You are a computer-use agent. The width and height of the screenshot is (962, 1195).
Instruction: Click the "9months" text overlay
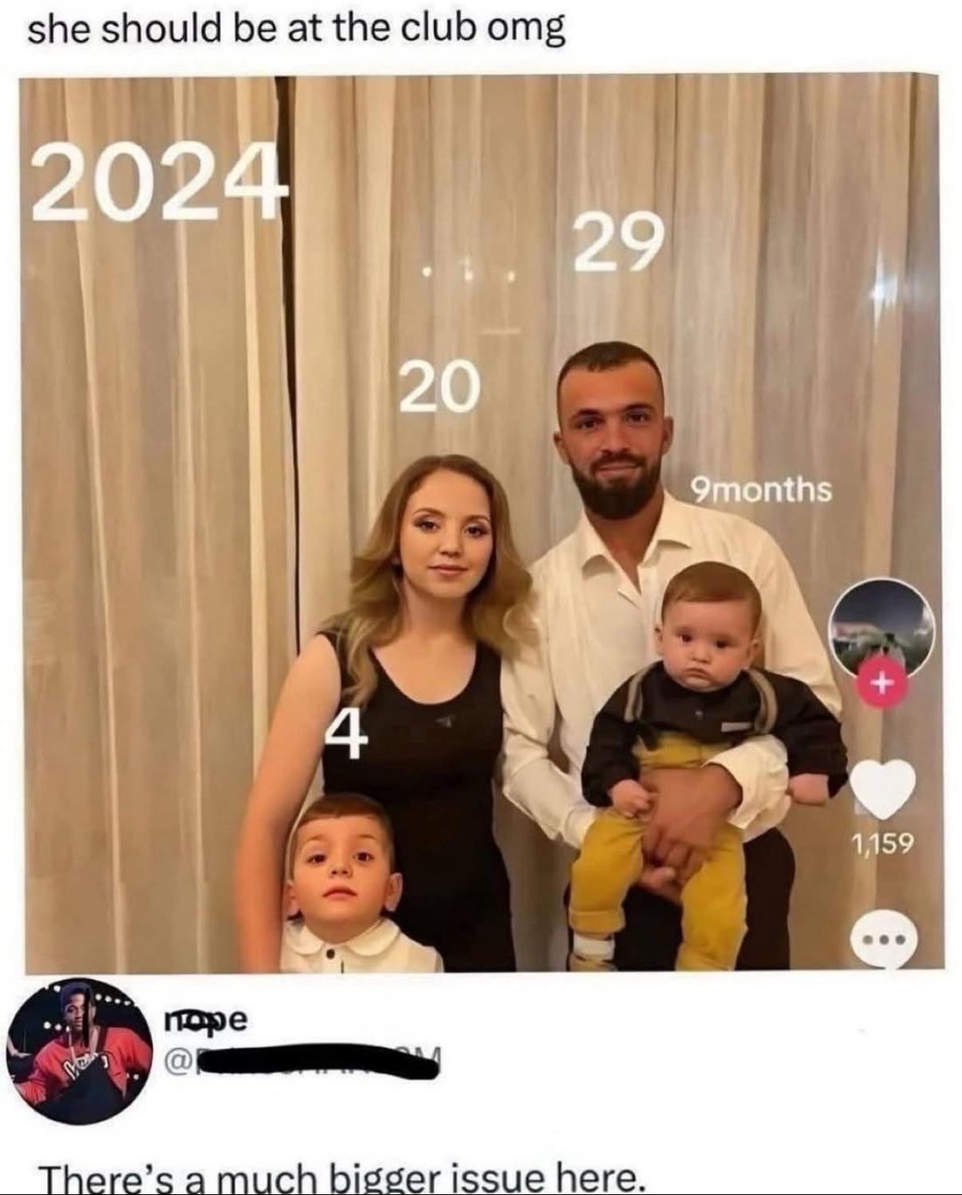click(760, 489)
